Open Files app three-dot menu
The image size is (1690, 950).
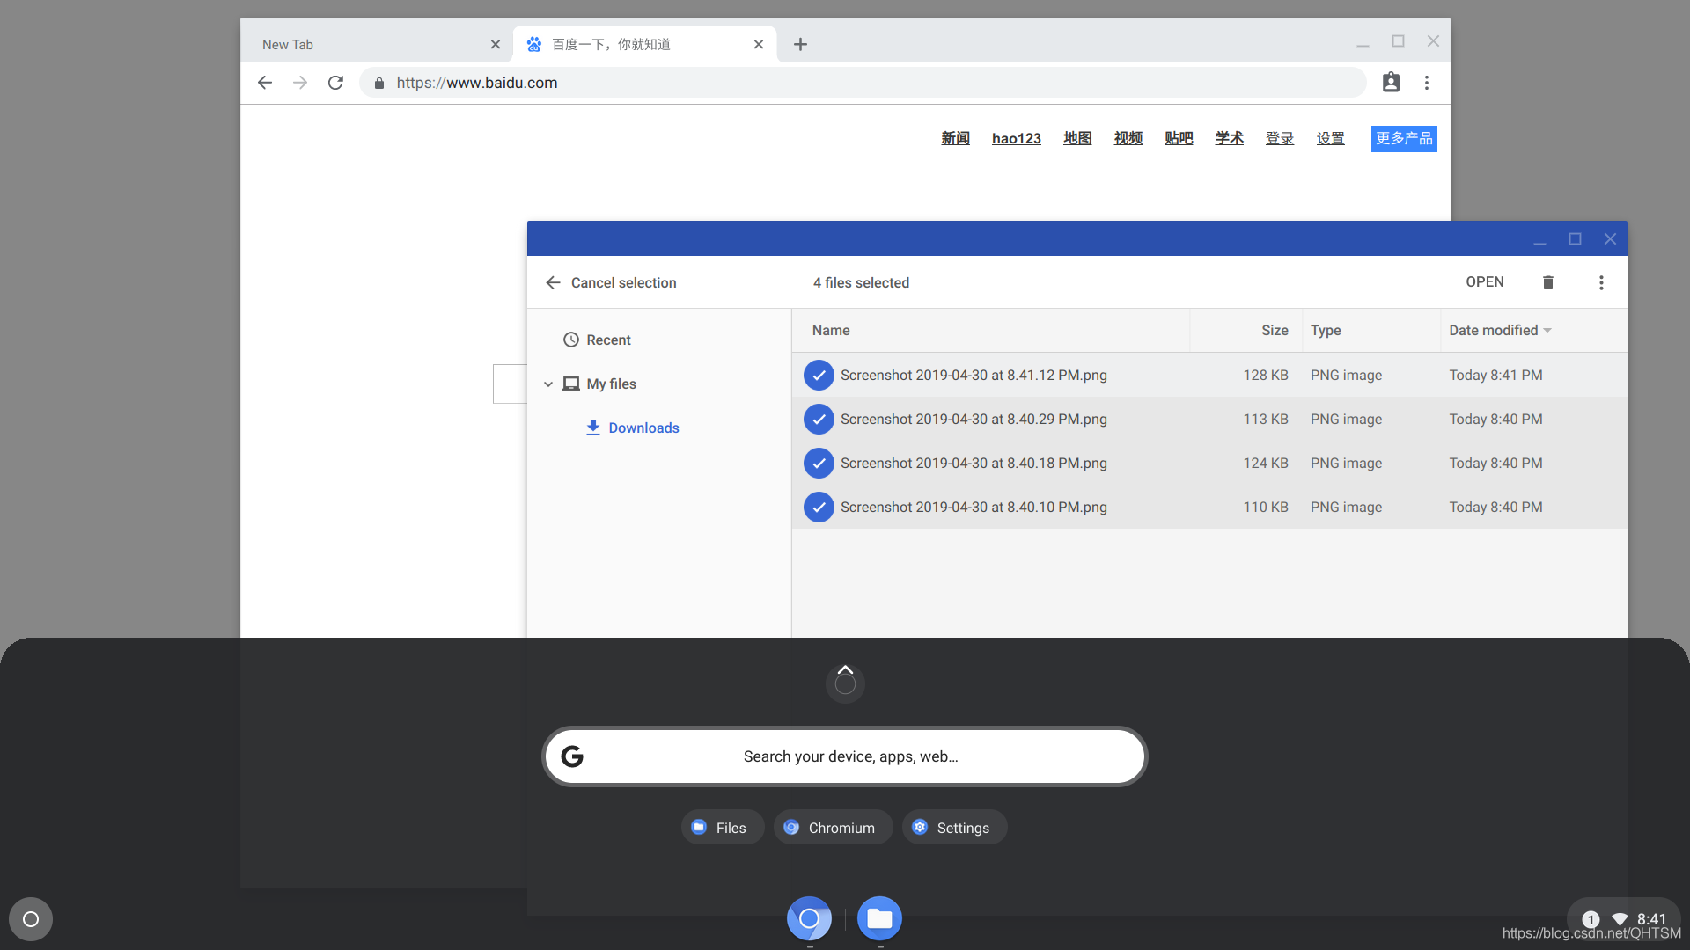1601,282
